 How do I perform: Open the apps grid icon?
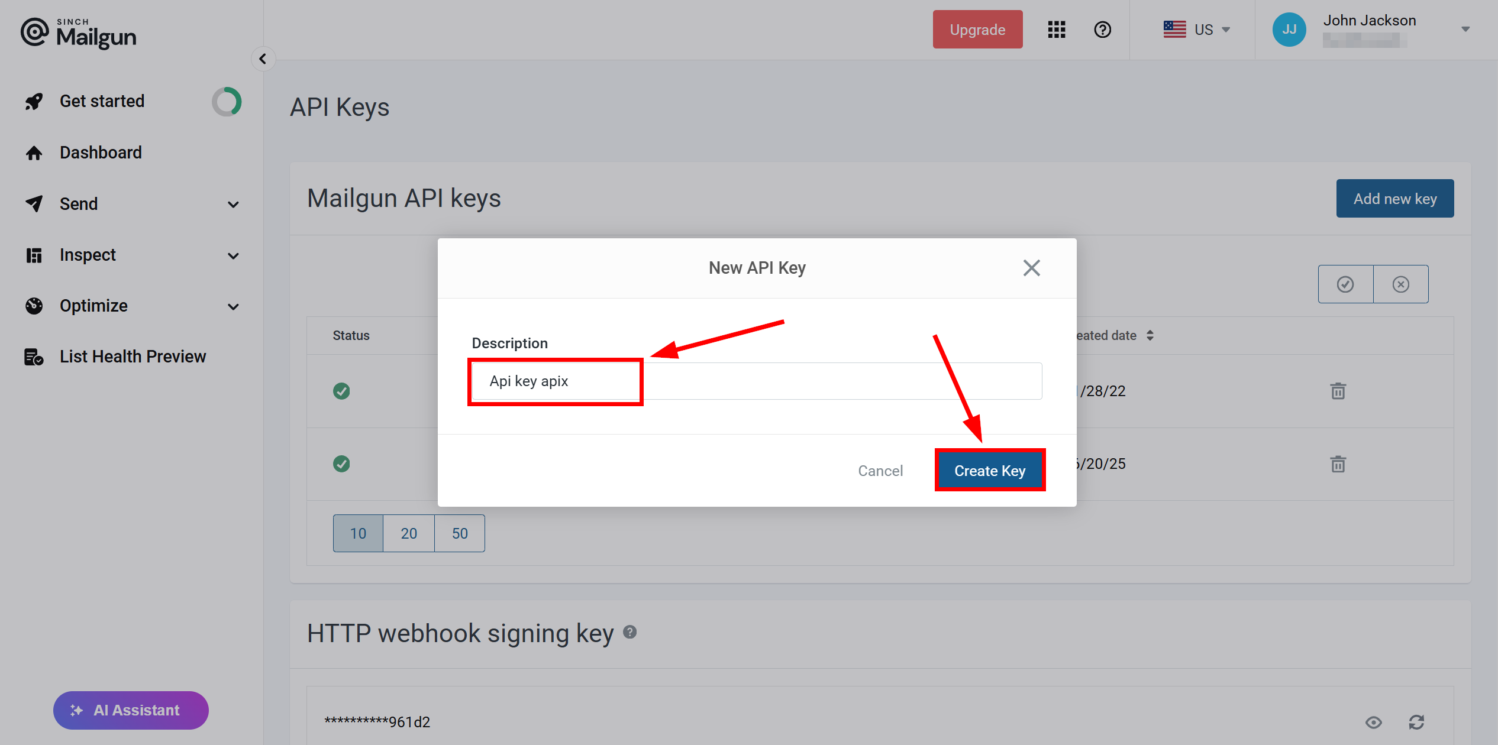[1057, 30]
